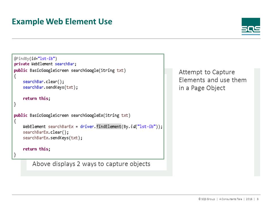Click the 'Above displays 2 ways to capture objects' caption
This screenshot has height=204, width=272.
coord(91,164)
